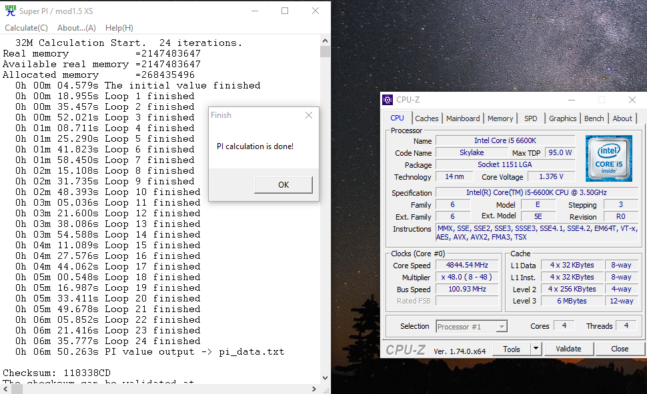Open the Processor #1 selection dropdown
This screenshot has height=394, width=647.
(x=472, y=327)
